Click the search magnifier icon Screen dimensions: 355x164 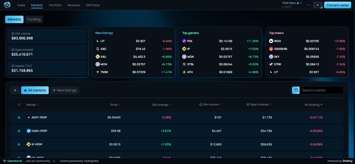[x=296, y=90]
